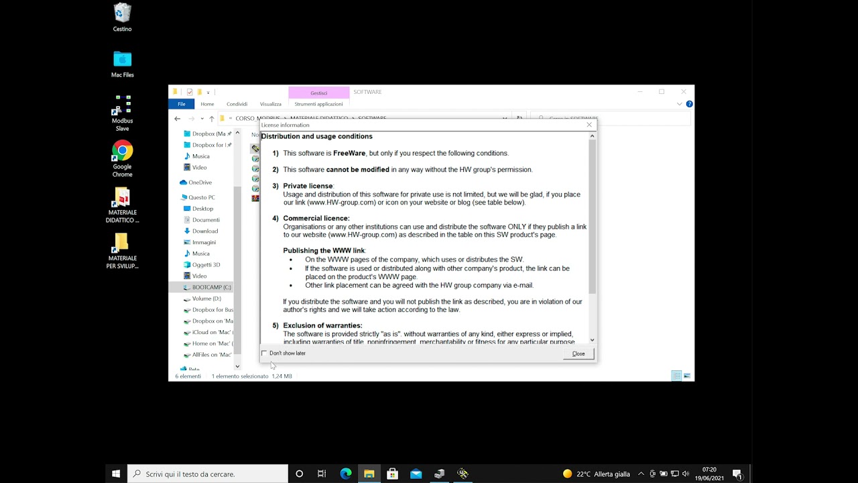
Task: Open the File tab in Explorer
Action: click(x=181, y=104)
